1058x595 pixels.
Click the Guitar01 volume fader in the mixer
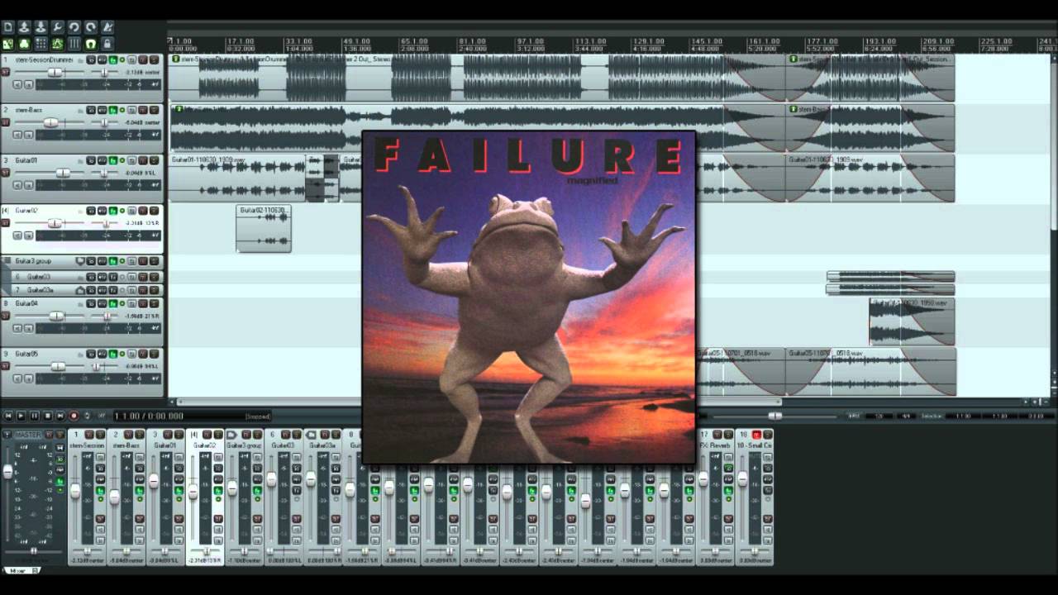tap(154, 481)
